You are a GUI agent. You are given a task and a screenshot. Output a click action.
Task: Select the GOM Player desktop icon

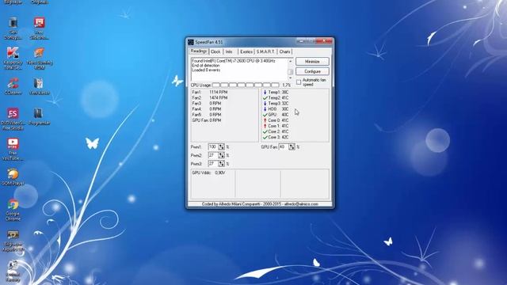pyautogui.click(x=13, y=177)
